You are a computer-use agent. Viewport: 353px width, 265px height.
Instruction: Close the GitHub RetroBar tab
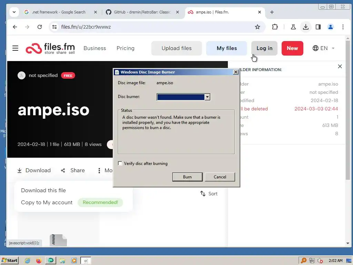click(x=178, y=12)
